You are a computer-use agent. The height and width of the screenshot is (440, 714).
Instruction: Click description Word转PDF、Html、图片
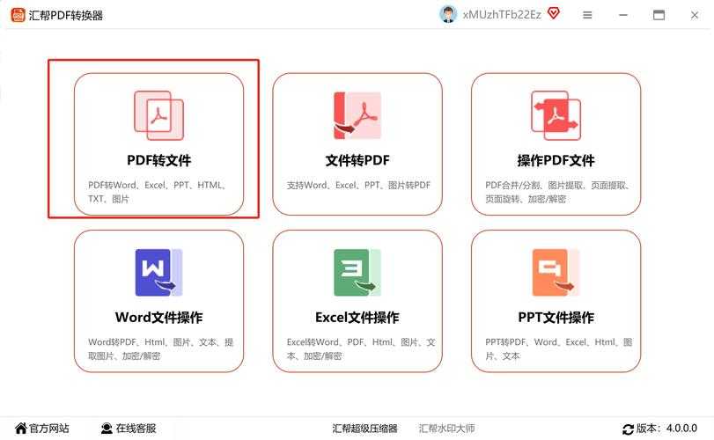(x=160, y=348)
